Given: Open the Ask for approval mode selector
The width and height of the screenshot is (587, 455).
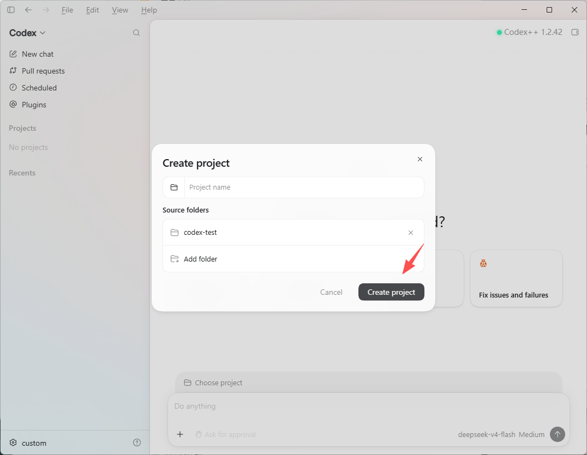Looking at the screenshot, I should tap(225, 434).
